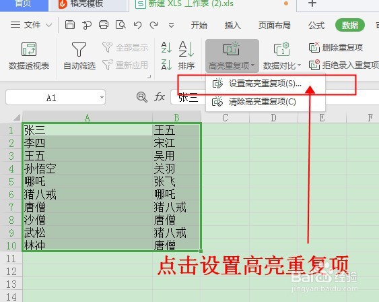Select cell A1 containing 张三

point(88,130)
